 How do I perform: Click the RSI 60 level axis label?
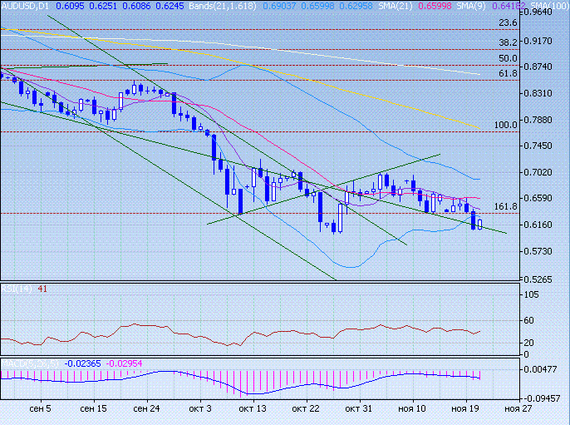528,321
